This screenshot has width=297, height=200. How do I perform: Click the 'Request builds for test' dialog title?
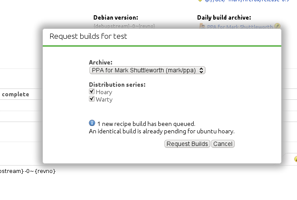coord(89,36)
